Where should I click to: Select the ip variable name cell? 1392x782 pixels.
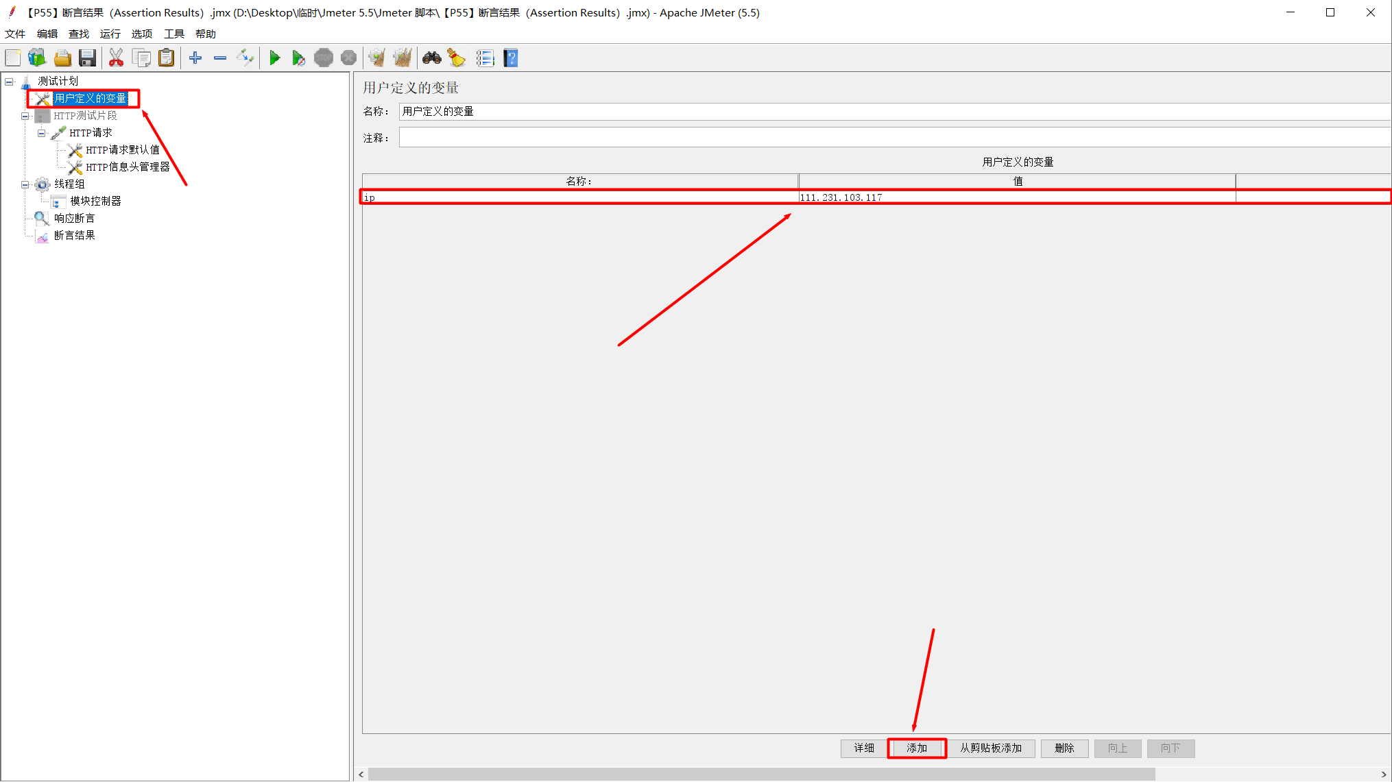click(x=580, y=197)
